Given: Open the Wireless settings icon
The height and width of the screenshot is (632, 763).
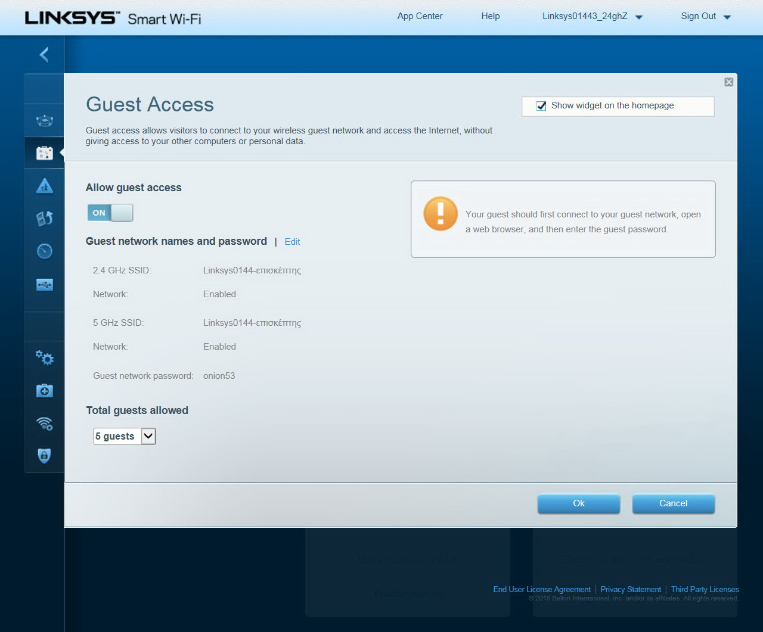Looking at the screenshot, I should point(45,424).
